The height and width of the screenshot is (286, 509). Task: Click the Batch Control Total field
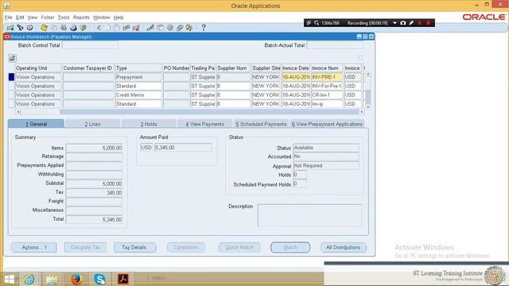(90, 45)
